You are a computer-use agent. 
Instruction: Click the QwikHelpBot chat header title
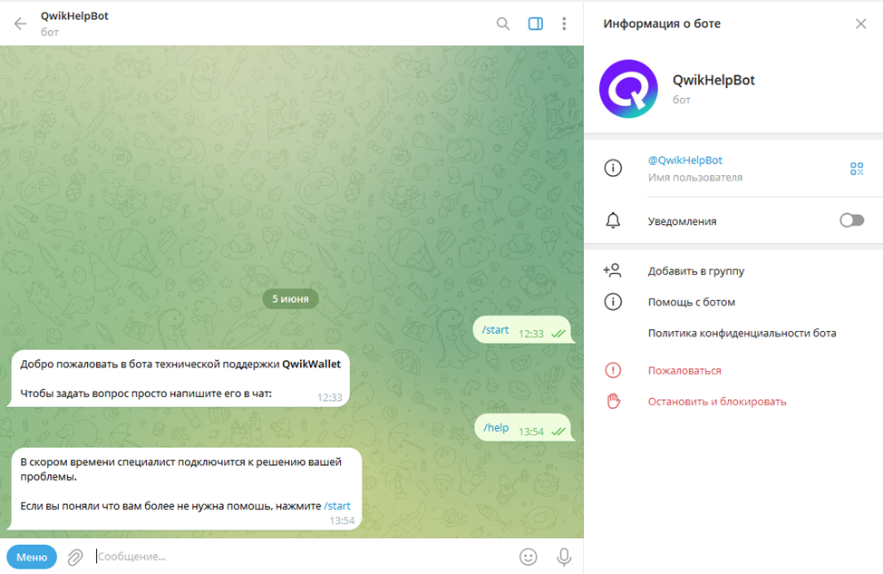click(74, 15)
